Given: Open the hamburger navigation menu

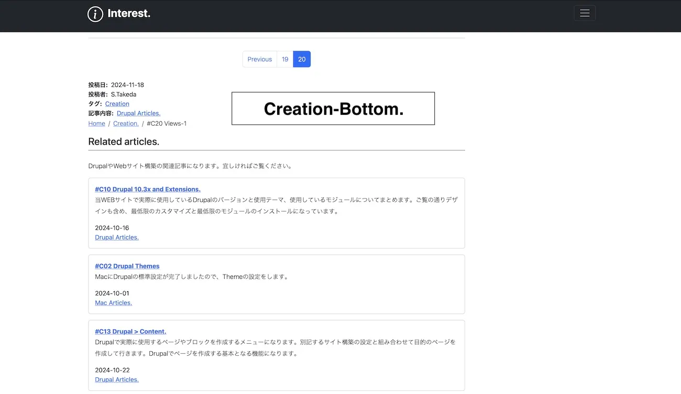Looking at the screenshot, I should click(585, 13).
